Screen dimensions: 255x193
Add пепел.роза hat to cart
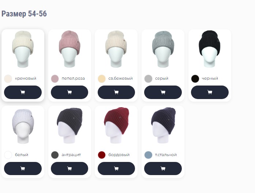pyautogui.click(x=70, y=92)
